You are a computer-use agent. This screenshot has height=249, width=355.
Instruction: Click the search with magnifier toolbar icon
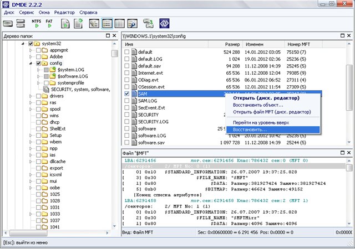(x=133, y=23)
